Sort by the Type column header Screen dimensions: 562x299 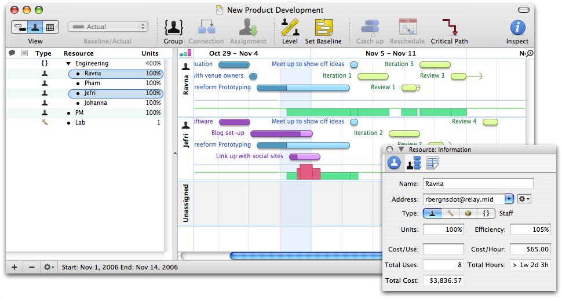point(43,53)
